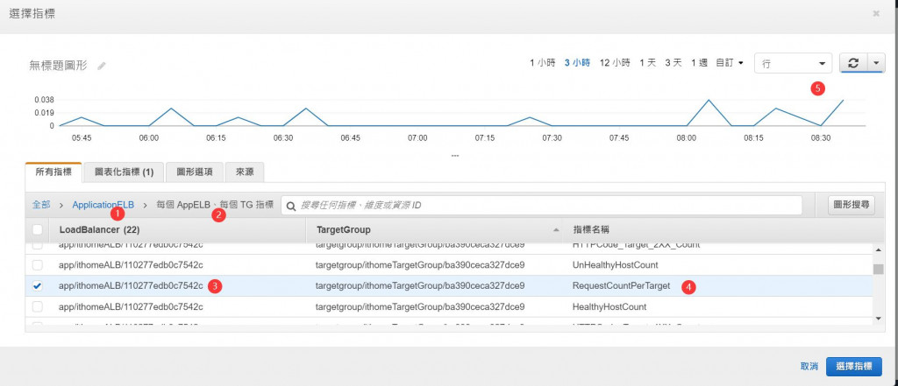This screenshot has height=386, width=898.
Task: Click the 選擇指標 confirm button
Action: 854,367
